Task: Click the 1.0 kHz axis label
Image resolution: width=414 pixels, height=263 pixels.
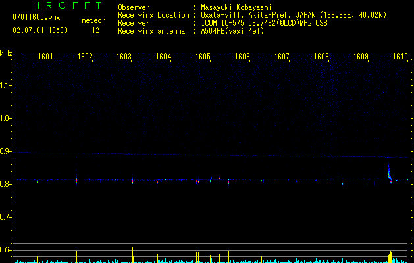Action: click(x=5, y=118)
